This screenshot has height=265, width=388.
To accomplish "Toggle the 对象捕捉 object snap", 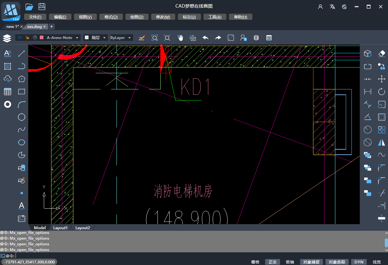I will tap(311, 262).
